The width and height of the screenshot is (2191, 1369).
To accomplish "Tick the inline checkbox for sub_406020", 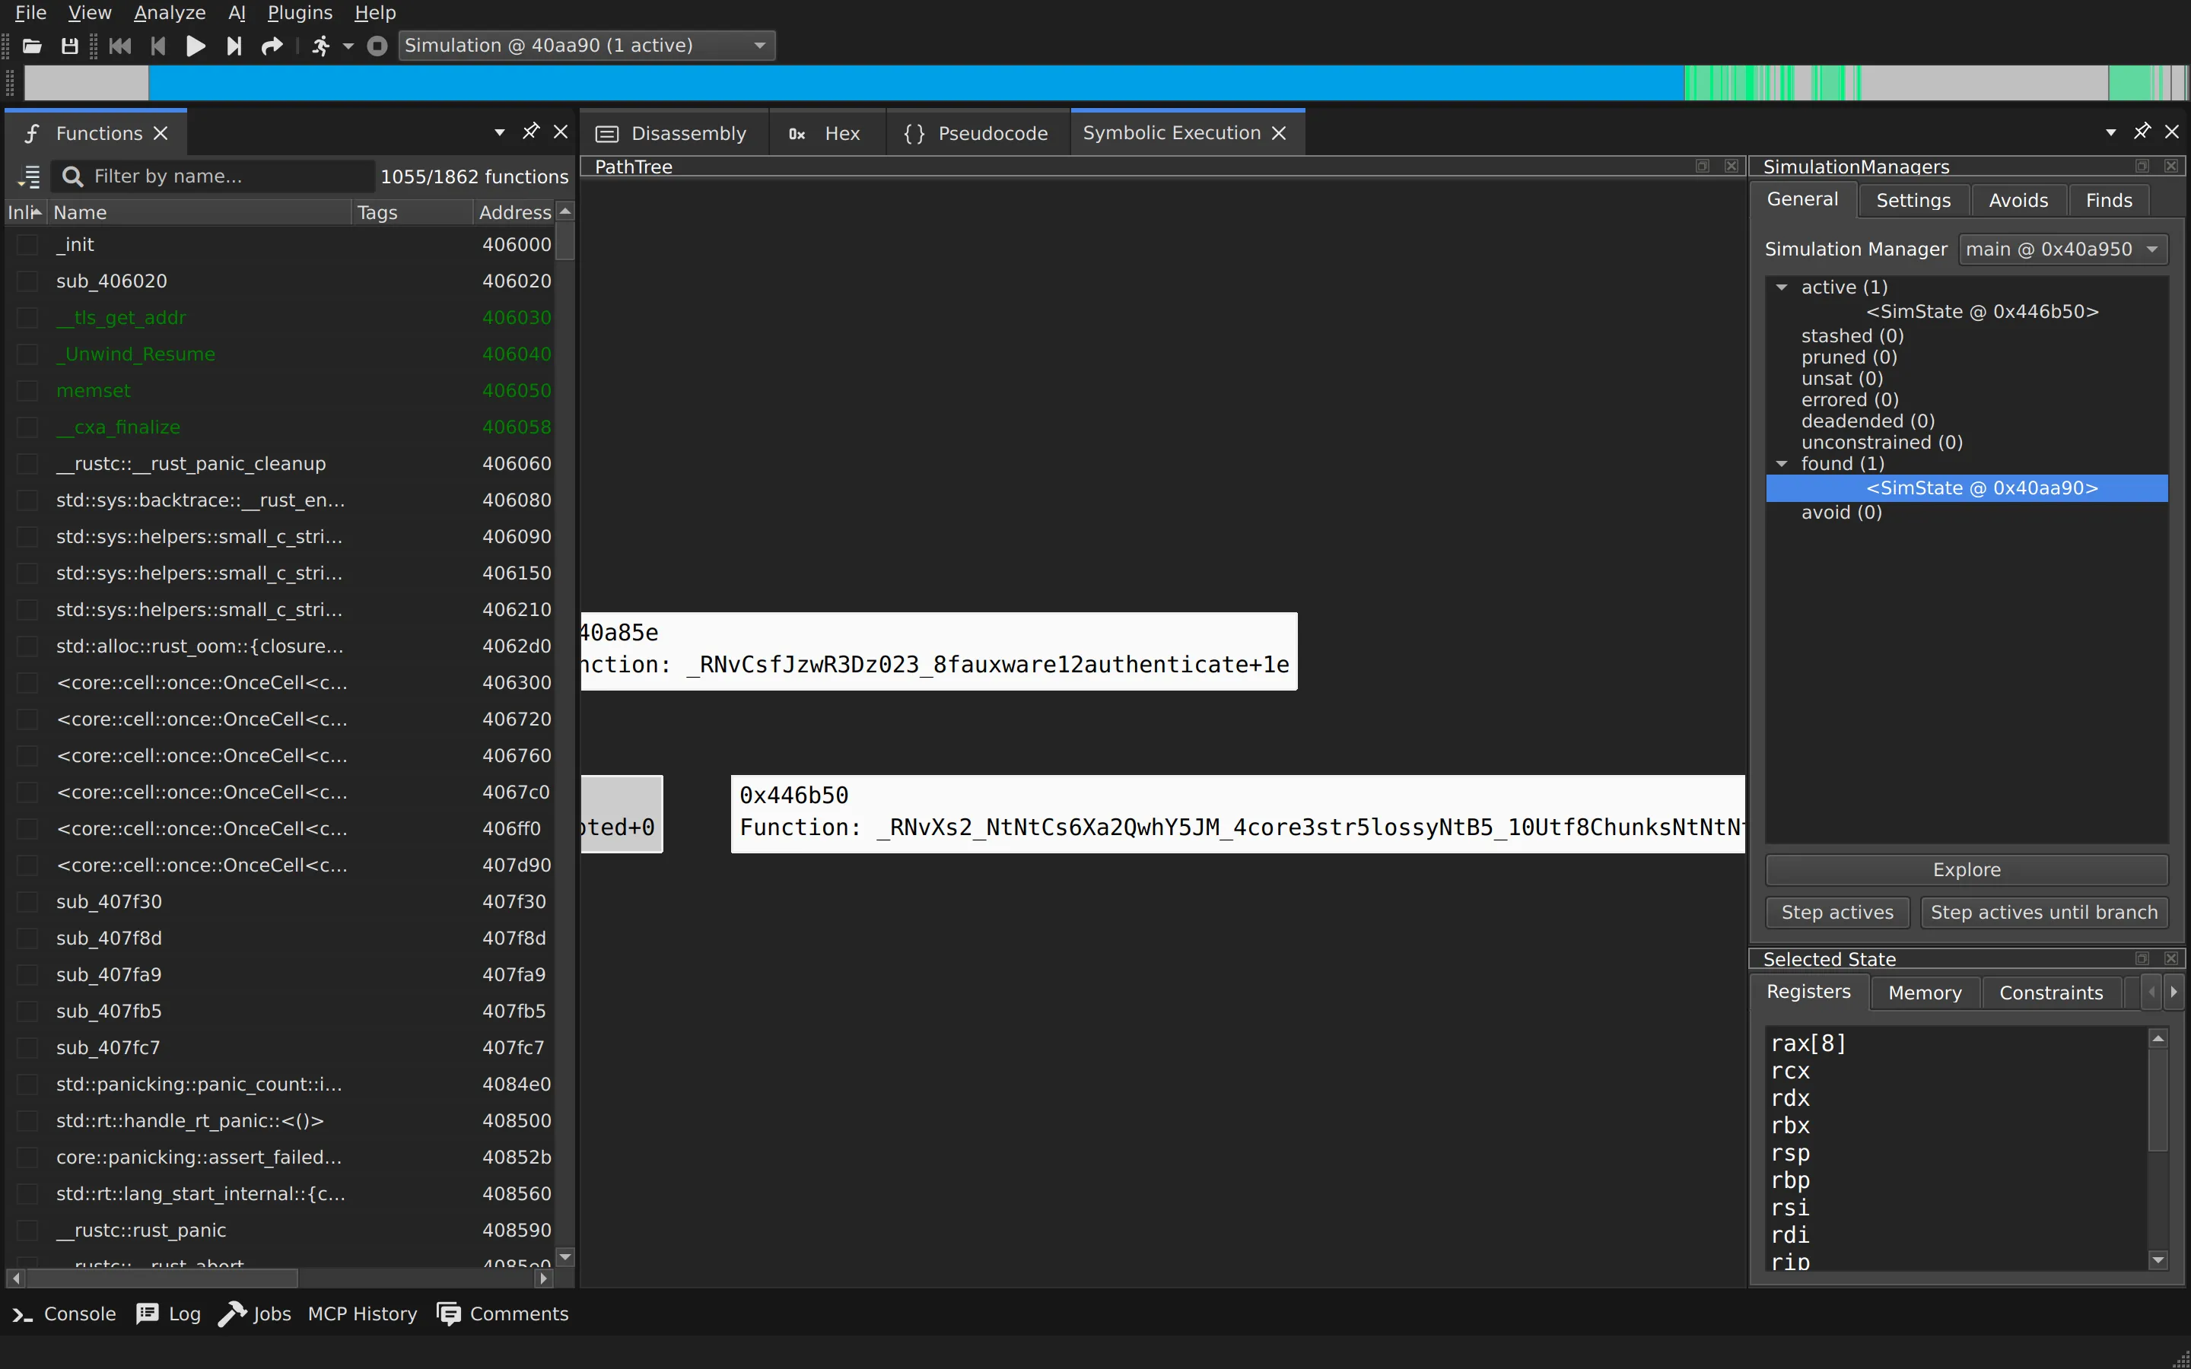I will click(27, 281).
